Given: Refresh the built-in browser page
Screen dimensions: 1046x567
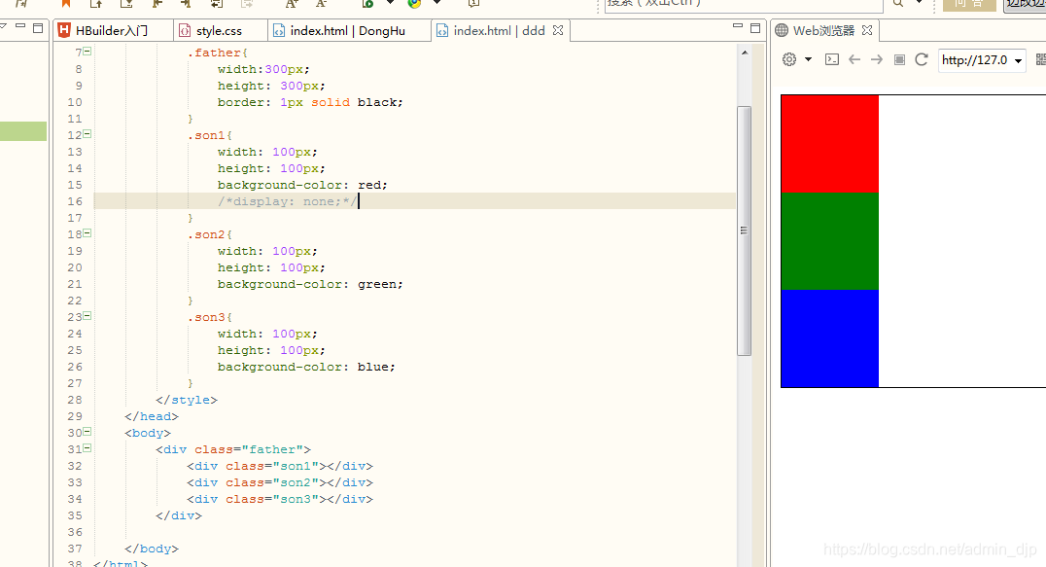Looking at the screenshot, I should click(x=922, y=59).
